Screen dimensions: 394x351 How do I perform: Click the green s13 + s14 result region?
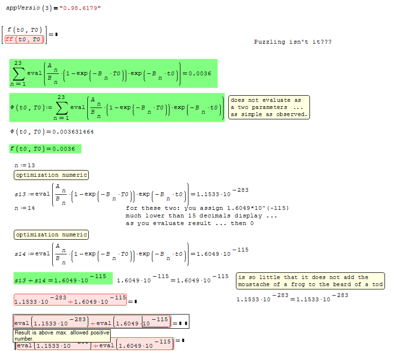pos(63,279)
